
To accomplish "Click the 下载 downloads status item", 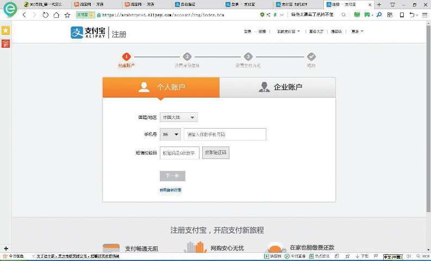I will click(362, 256).
